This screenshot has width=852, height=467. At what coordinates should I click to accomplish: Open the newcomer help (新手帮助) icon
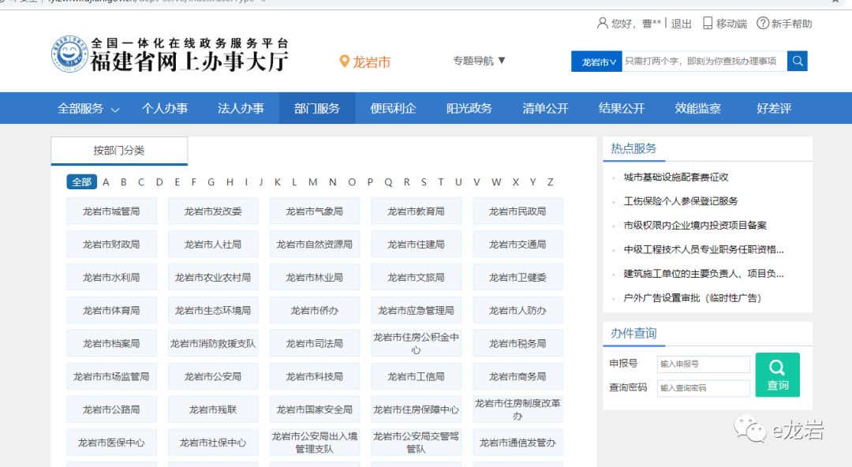(763, 24)
